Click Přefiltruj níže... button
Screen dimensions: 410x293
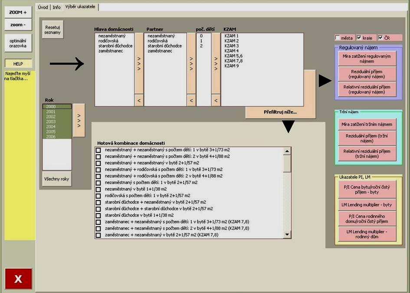pos(280,112)
